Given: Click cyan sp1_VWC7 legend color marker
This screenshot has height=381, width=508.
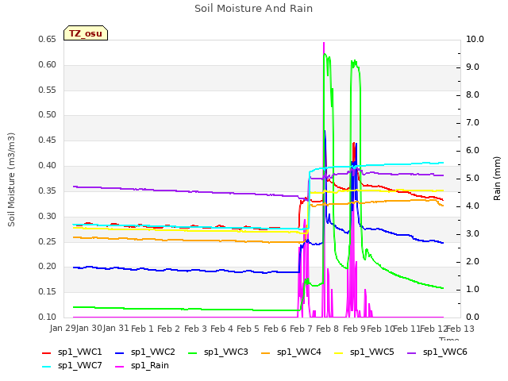Looking at the screenshot, I should (47, 367).
